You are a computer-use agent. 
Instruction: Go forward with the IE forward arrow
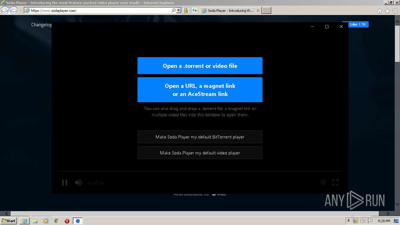point(13,10)
